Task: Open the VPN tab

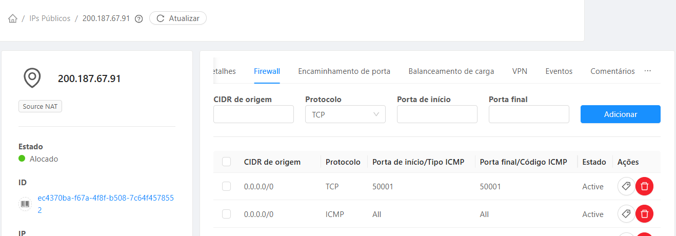Action: (520, 71)
